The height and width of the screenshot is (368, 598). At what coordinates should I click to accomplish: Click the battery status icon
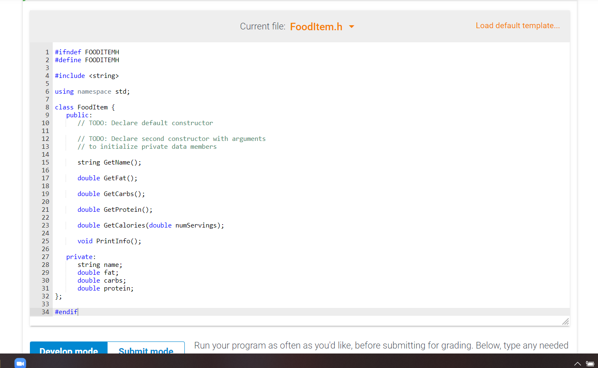(x=591, y=363)
